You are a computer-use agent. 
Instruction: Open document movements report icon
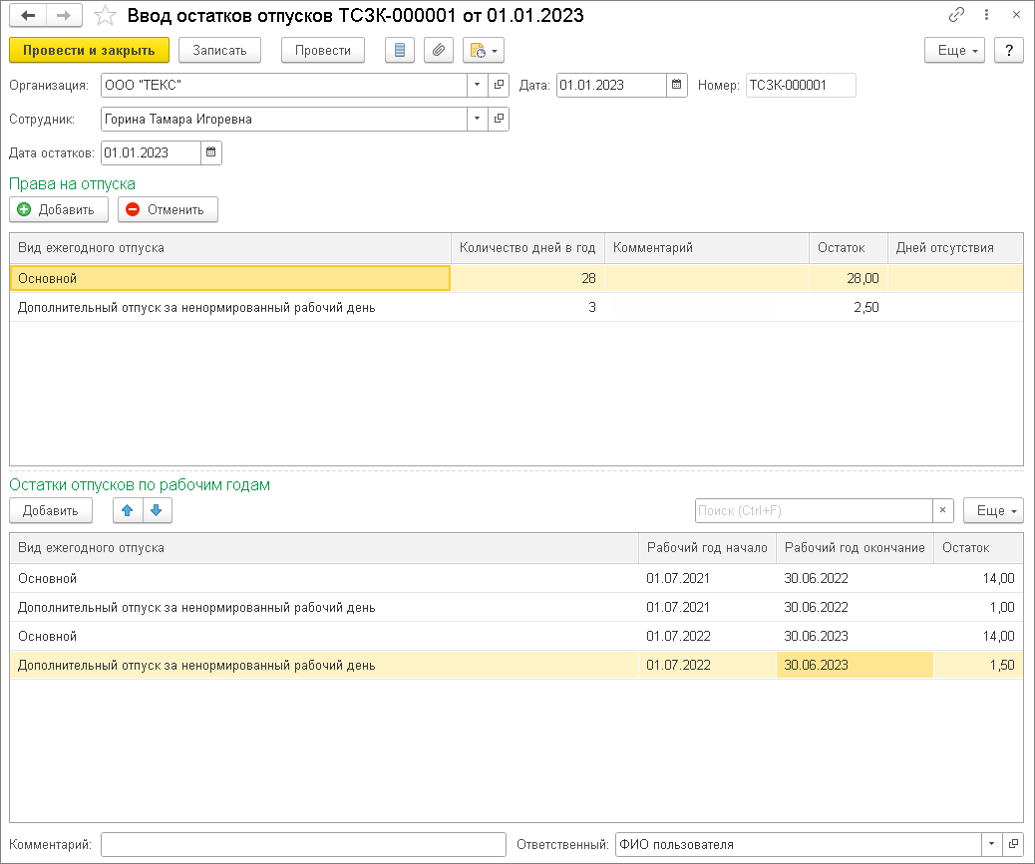400,50
